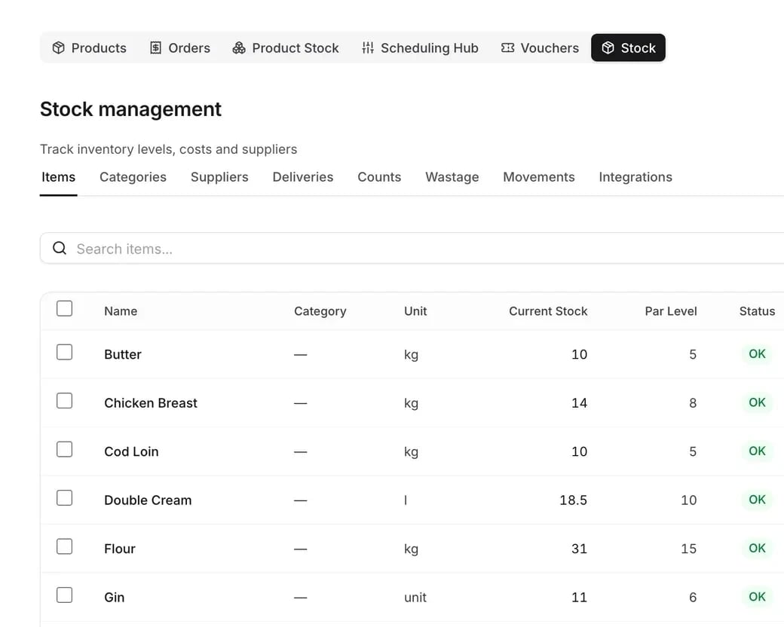Viewport: 784px width, 627px height.
Task: Switch to the Categories sub-tab
Action: 133,177
